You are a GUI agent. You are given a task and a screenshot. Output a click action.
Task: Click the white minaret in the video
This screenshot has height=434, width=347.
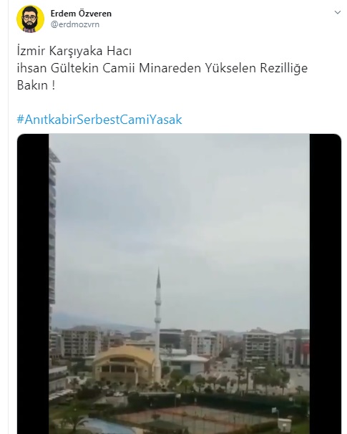tap(157, 324)
